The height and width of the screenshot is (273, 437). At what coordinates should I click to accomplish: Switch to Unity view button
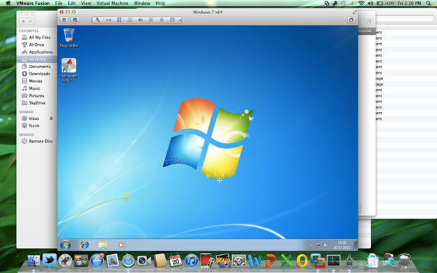tap(351, 20)
